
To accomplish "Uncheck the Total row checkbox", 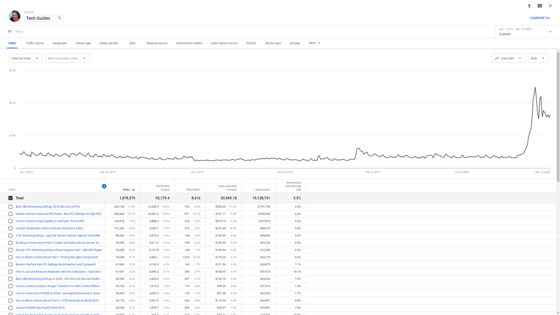I will point(10,198).
